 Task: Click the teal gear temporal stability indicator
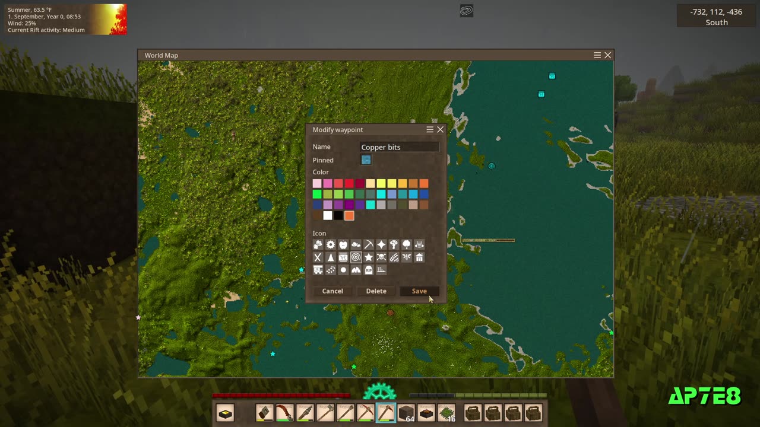click(379, 391)
